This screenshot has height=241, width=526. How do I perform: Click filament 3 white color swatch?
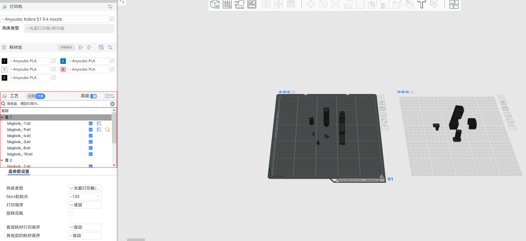pyautogui.click(x=4, y=69)
